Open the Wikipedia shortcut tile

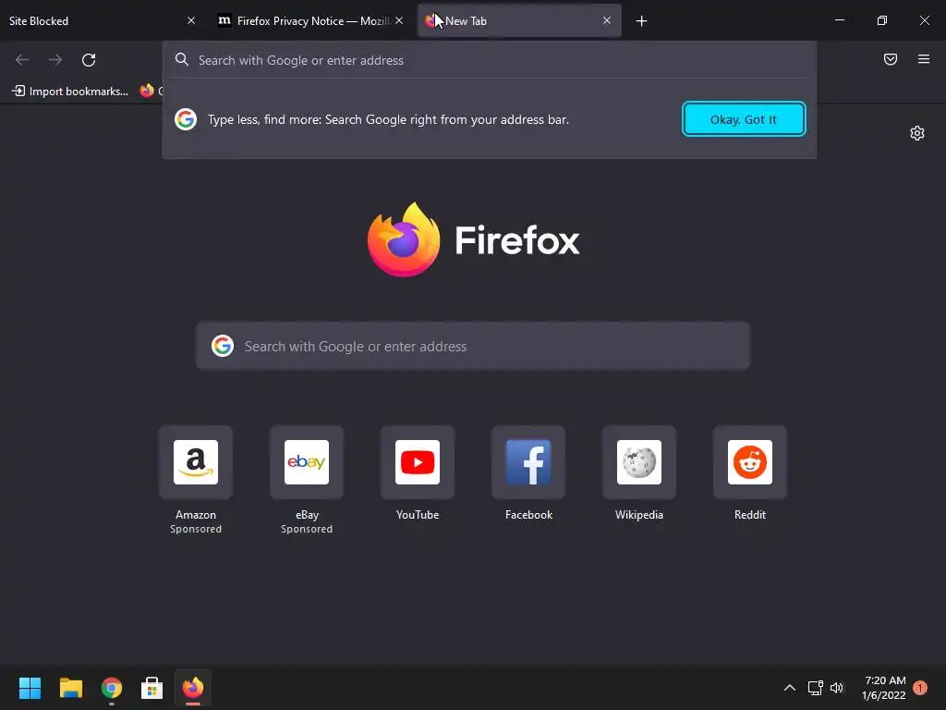tap(639, 462)
